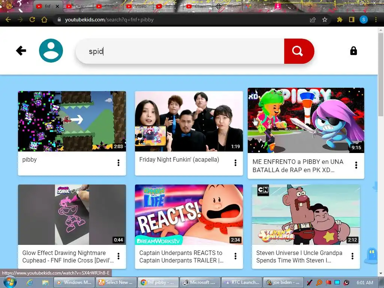Open the Chrome three-dot menu
384x288 pixels.
(376, 19)
